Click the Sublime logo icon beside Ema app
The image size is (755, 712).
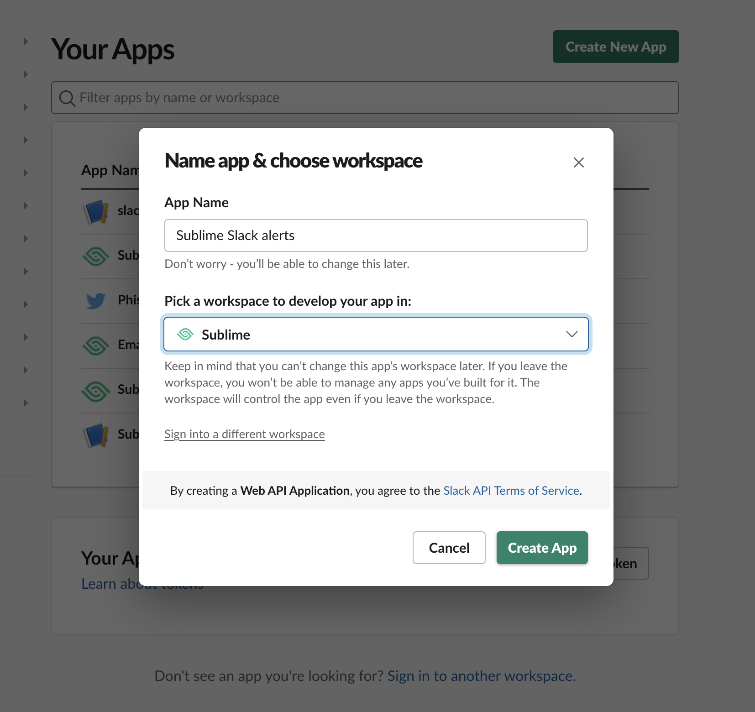96,346
